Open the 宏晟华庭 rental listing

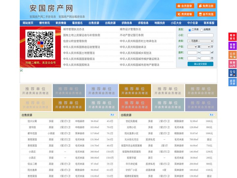[x=131, y=158]
